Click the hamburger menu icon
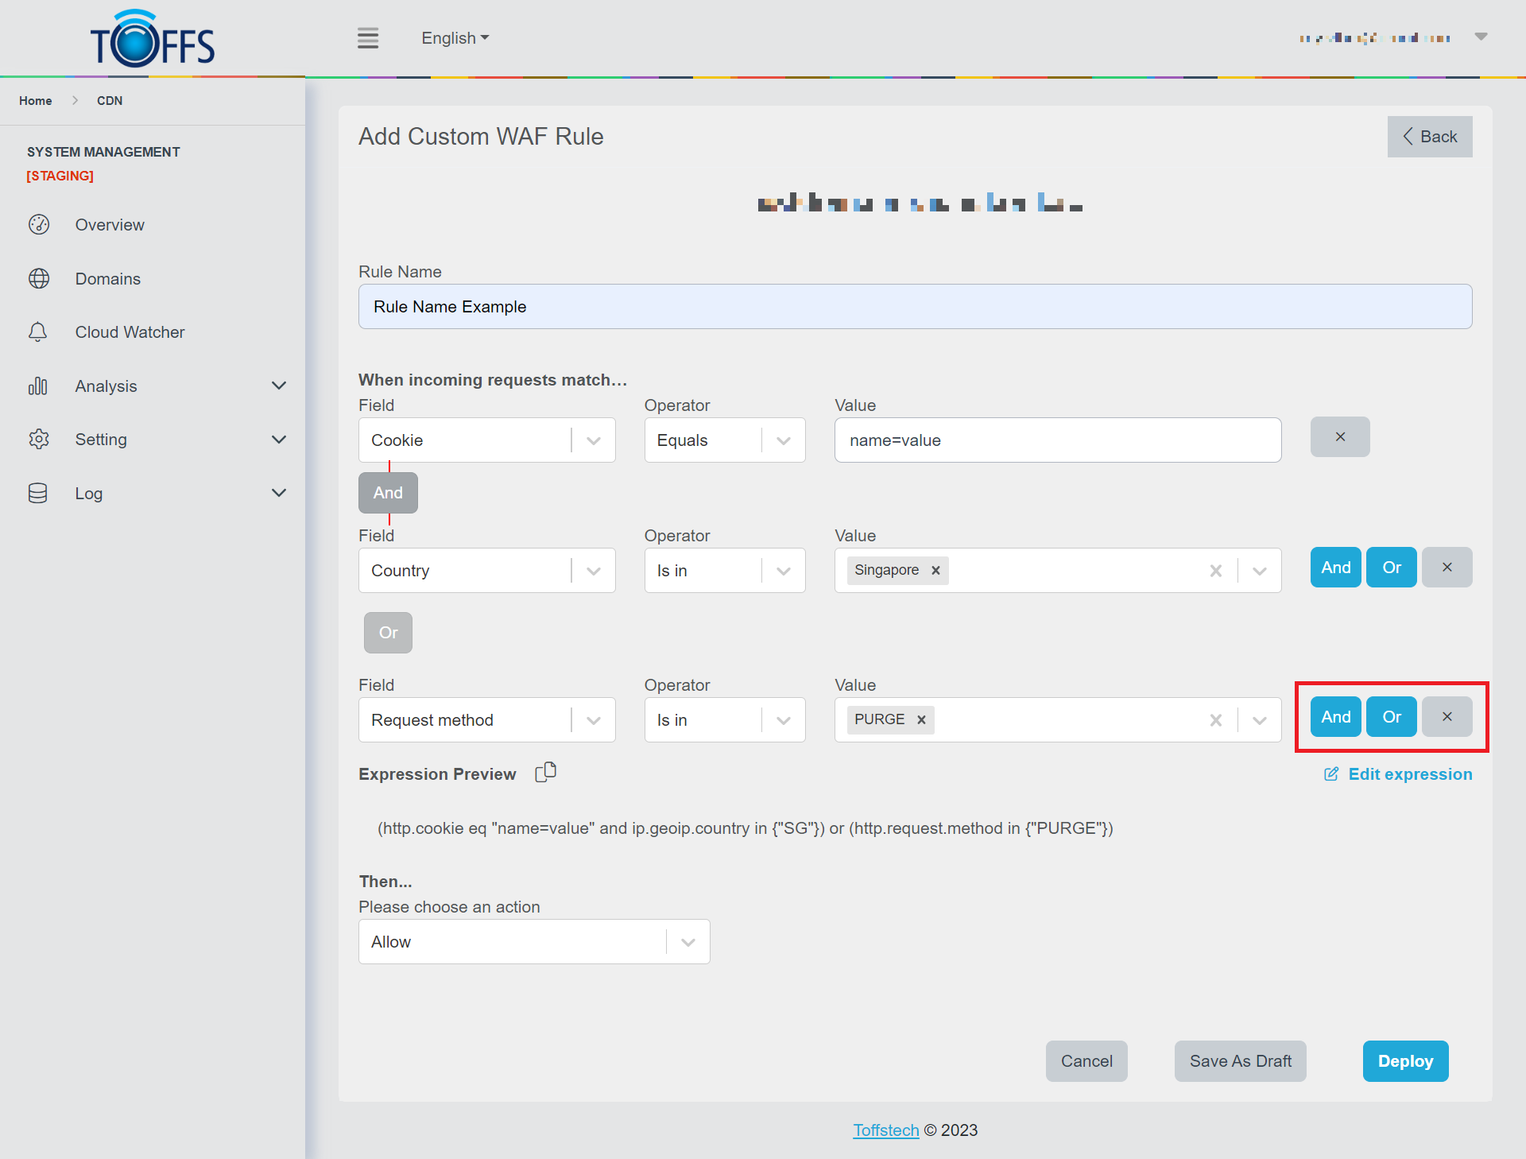The width and height of the screenshot is (1526, 1159). tap(367, 38)
